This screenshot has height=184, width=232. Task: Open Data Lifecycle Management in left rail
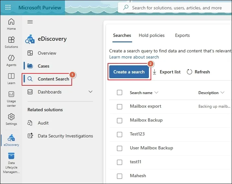[x=11, y=163]
